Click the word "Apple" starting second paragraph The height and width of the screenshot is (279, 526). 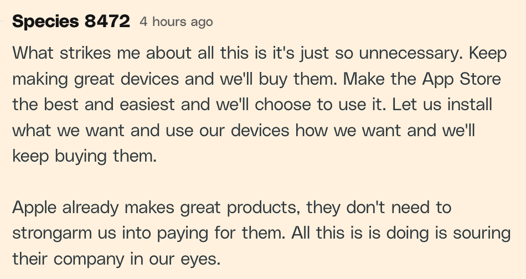34,208
